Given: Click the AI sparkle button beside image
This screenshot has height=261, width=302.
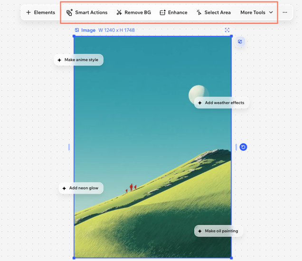Looking at the screenshot, I should tap(240, 42).
